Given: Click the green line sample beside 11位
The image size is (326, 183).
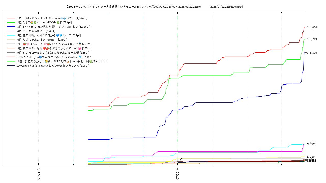Looking at the screenshot, I should click(x=11, y=62).
